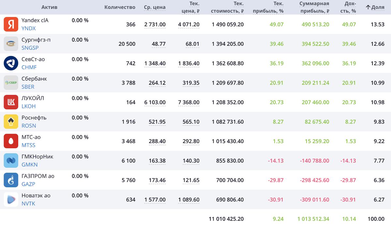The height and width of the screenshot is (227, 391).
Task: Open the MTSS ticker link
Action: click(28, 145)
